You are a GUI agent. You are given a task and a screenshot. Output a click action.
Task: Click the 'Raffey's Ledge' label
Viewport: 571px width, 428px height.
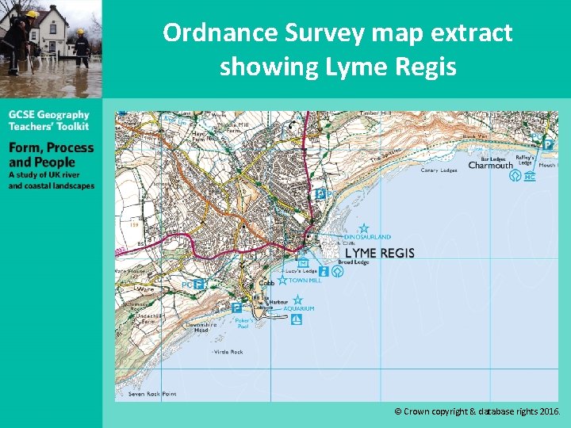pyautogui.click(x=525, y=160)
